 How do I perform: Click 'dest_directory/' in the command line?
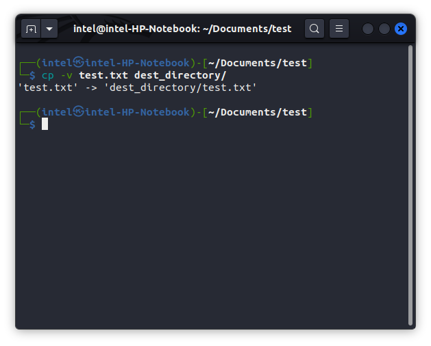pyautogui.click(x=180, y=75)
